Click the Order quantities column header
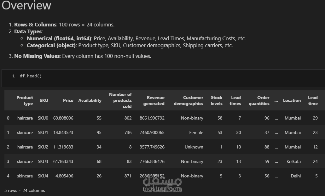 coord(259,101)
